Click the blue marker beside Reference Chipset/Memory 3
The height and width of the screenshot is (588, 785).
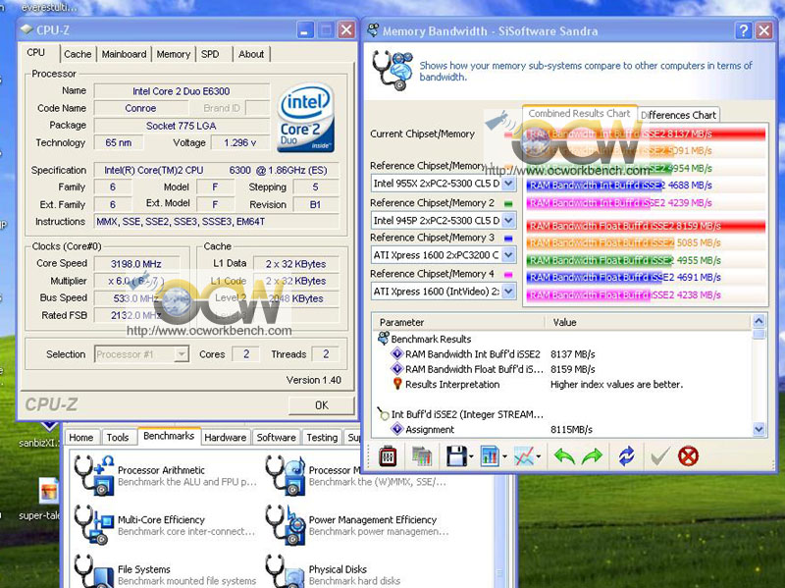(508, 239)
